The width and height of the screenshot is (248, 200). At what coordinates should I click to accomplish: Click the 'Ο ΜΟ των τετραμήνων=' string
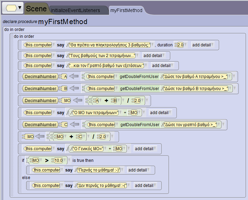pos(96,113)
